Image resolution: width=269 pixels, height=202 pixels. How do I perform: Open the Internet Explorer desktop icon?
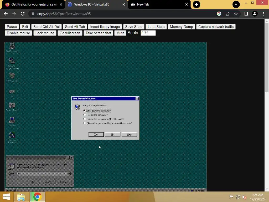[12, 137]
